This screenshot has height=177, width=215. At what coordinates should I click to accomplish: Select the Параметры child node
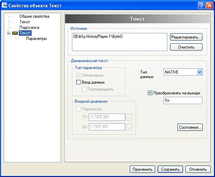(37, 39)
